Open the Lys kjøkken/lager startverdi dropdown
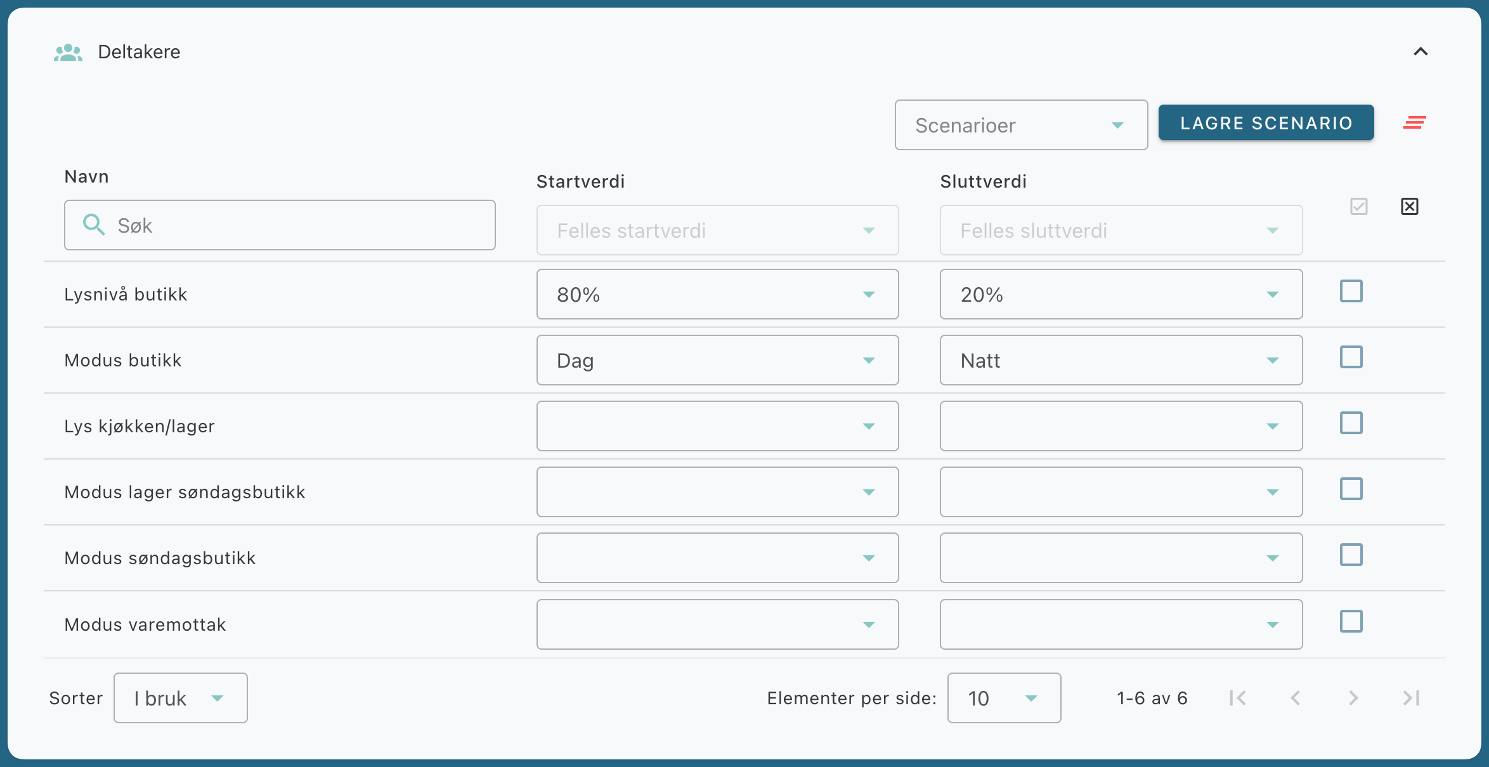 click(717, 426)
